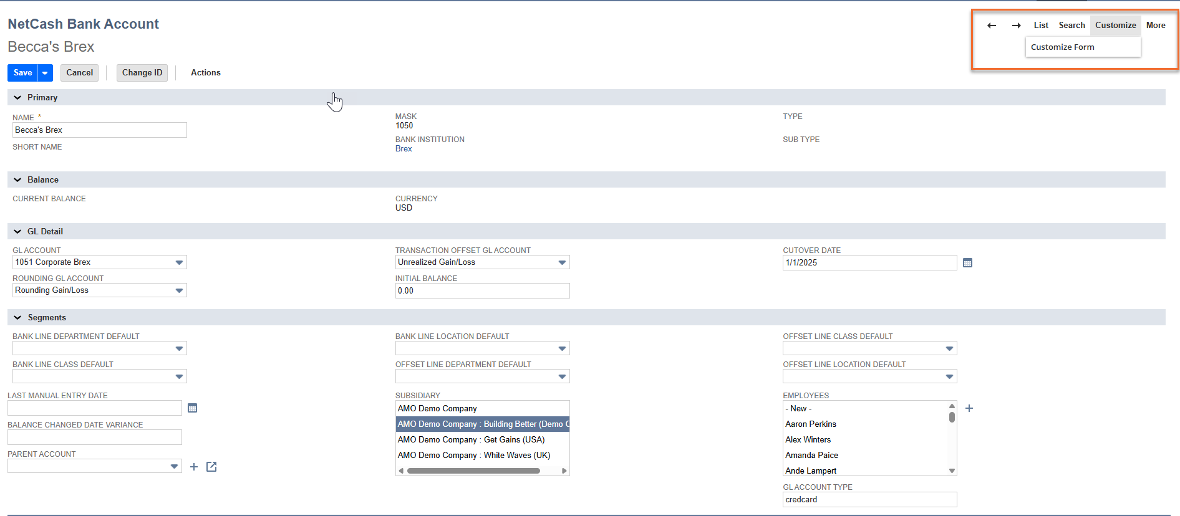Click the forward arrow navigation icon
This screenshot has height=516, width=1180.
[x=1016, y=26]
